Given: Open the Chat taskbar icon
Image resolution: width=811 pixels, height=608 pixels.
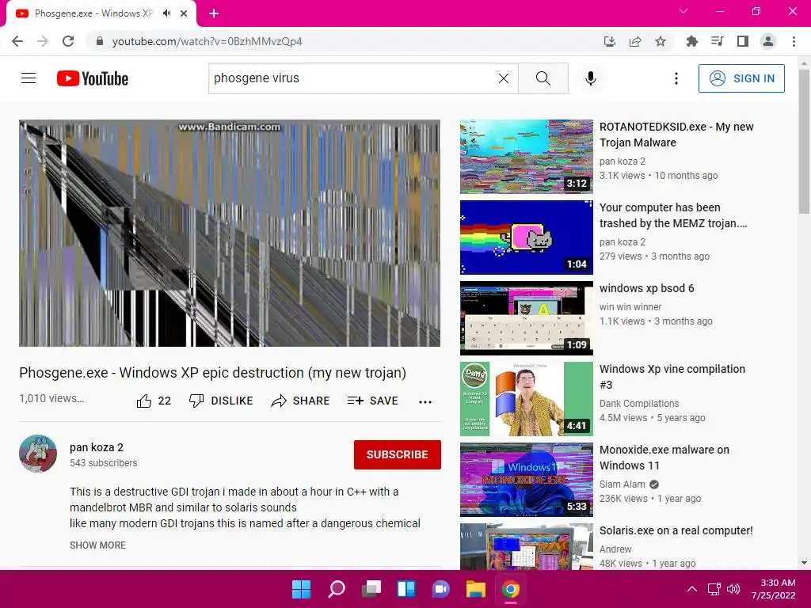Looking at the screenshot, I should coord(440,589).
